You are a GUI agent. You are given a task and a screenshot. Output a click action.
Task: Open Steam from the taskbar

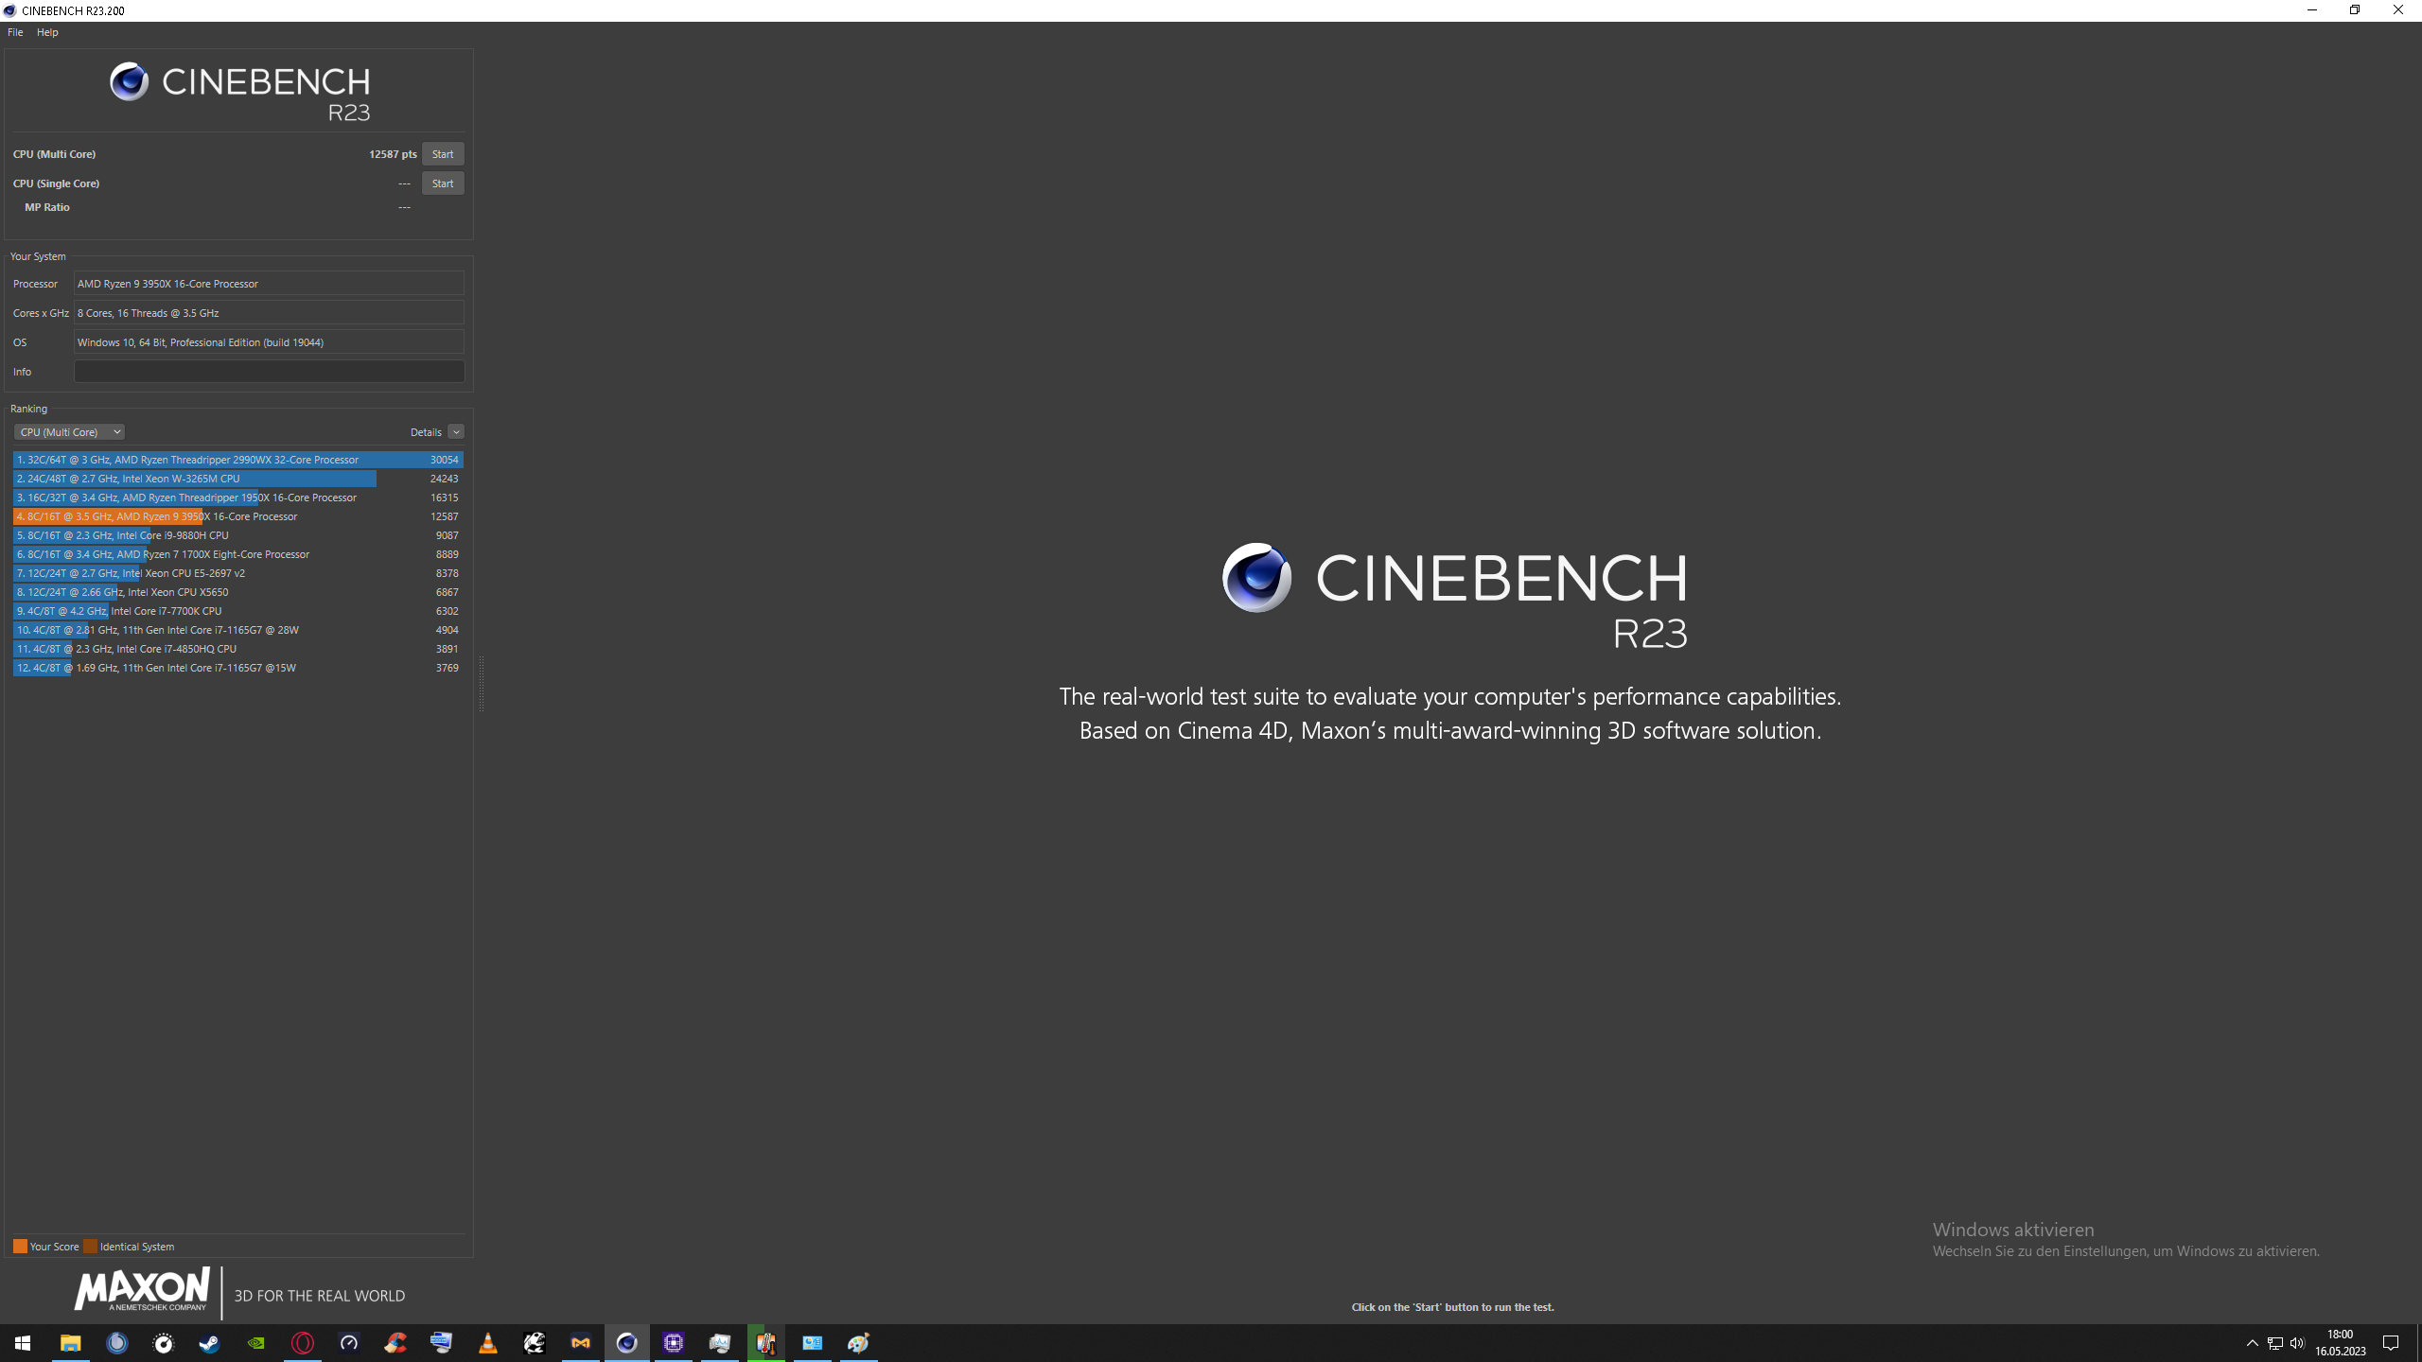(x=210, y=1343)
